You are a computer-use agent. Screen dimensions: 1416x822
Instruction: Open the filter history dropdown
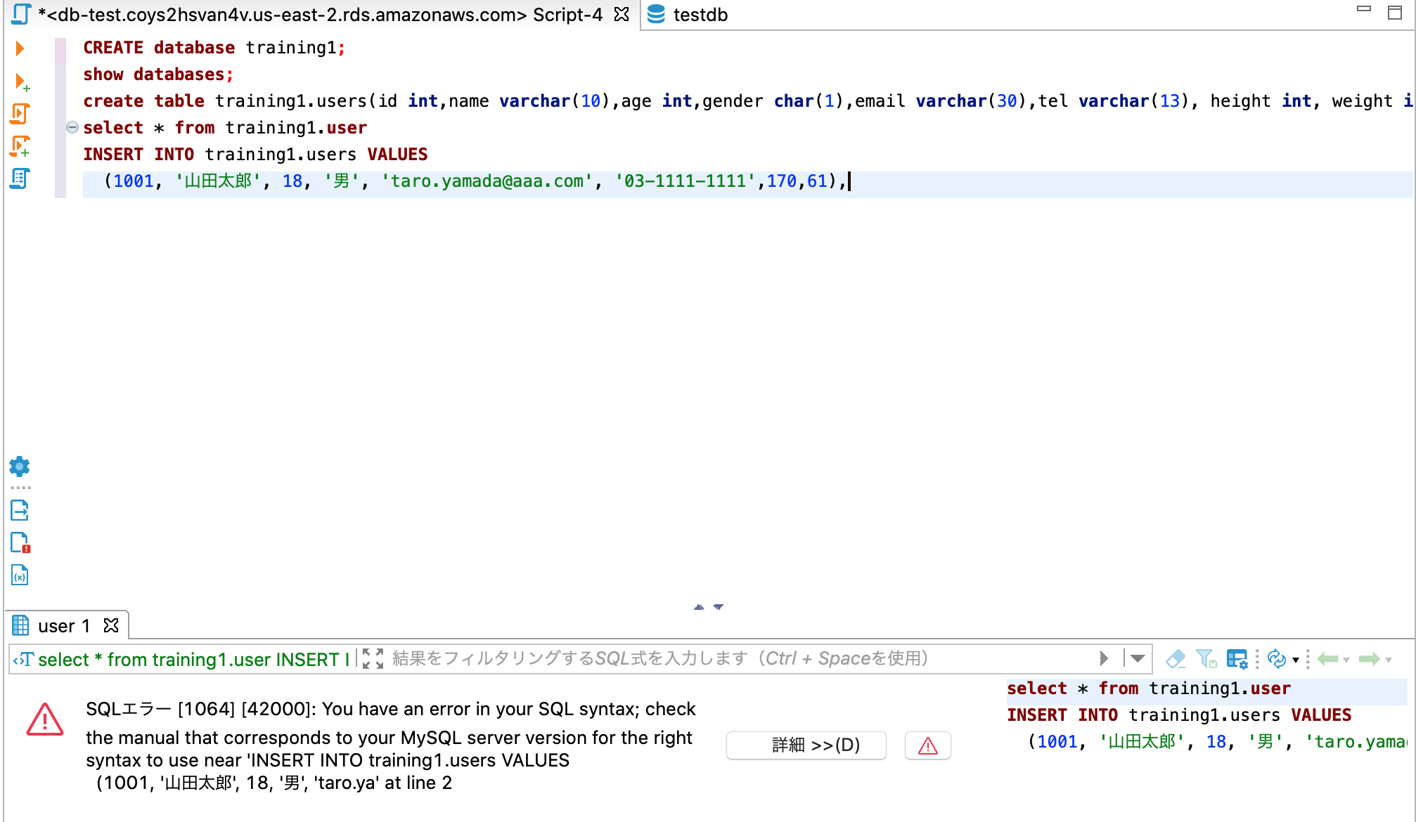[x=1138, y=658]
